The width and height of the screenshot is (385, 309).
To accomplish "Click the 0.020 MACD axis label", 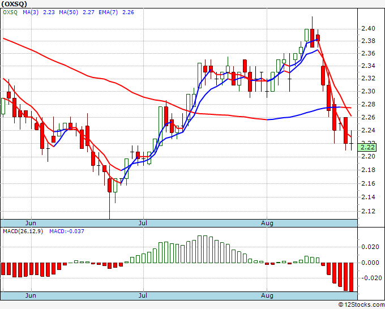I will pos(370,247).
